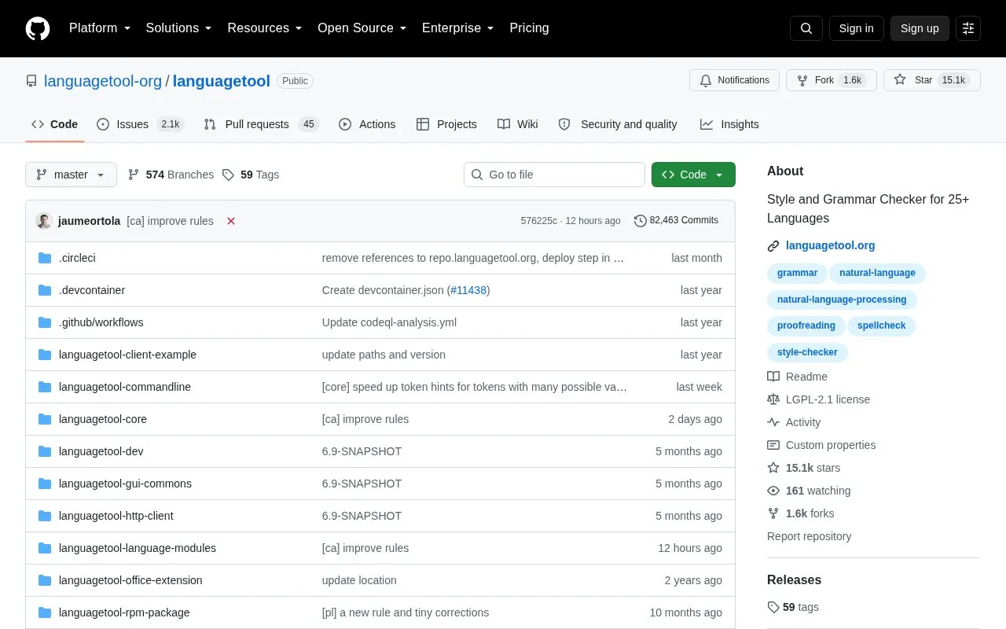
Task: Click the Readme book icon
Action: coord(773,377)
